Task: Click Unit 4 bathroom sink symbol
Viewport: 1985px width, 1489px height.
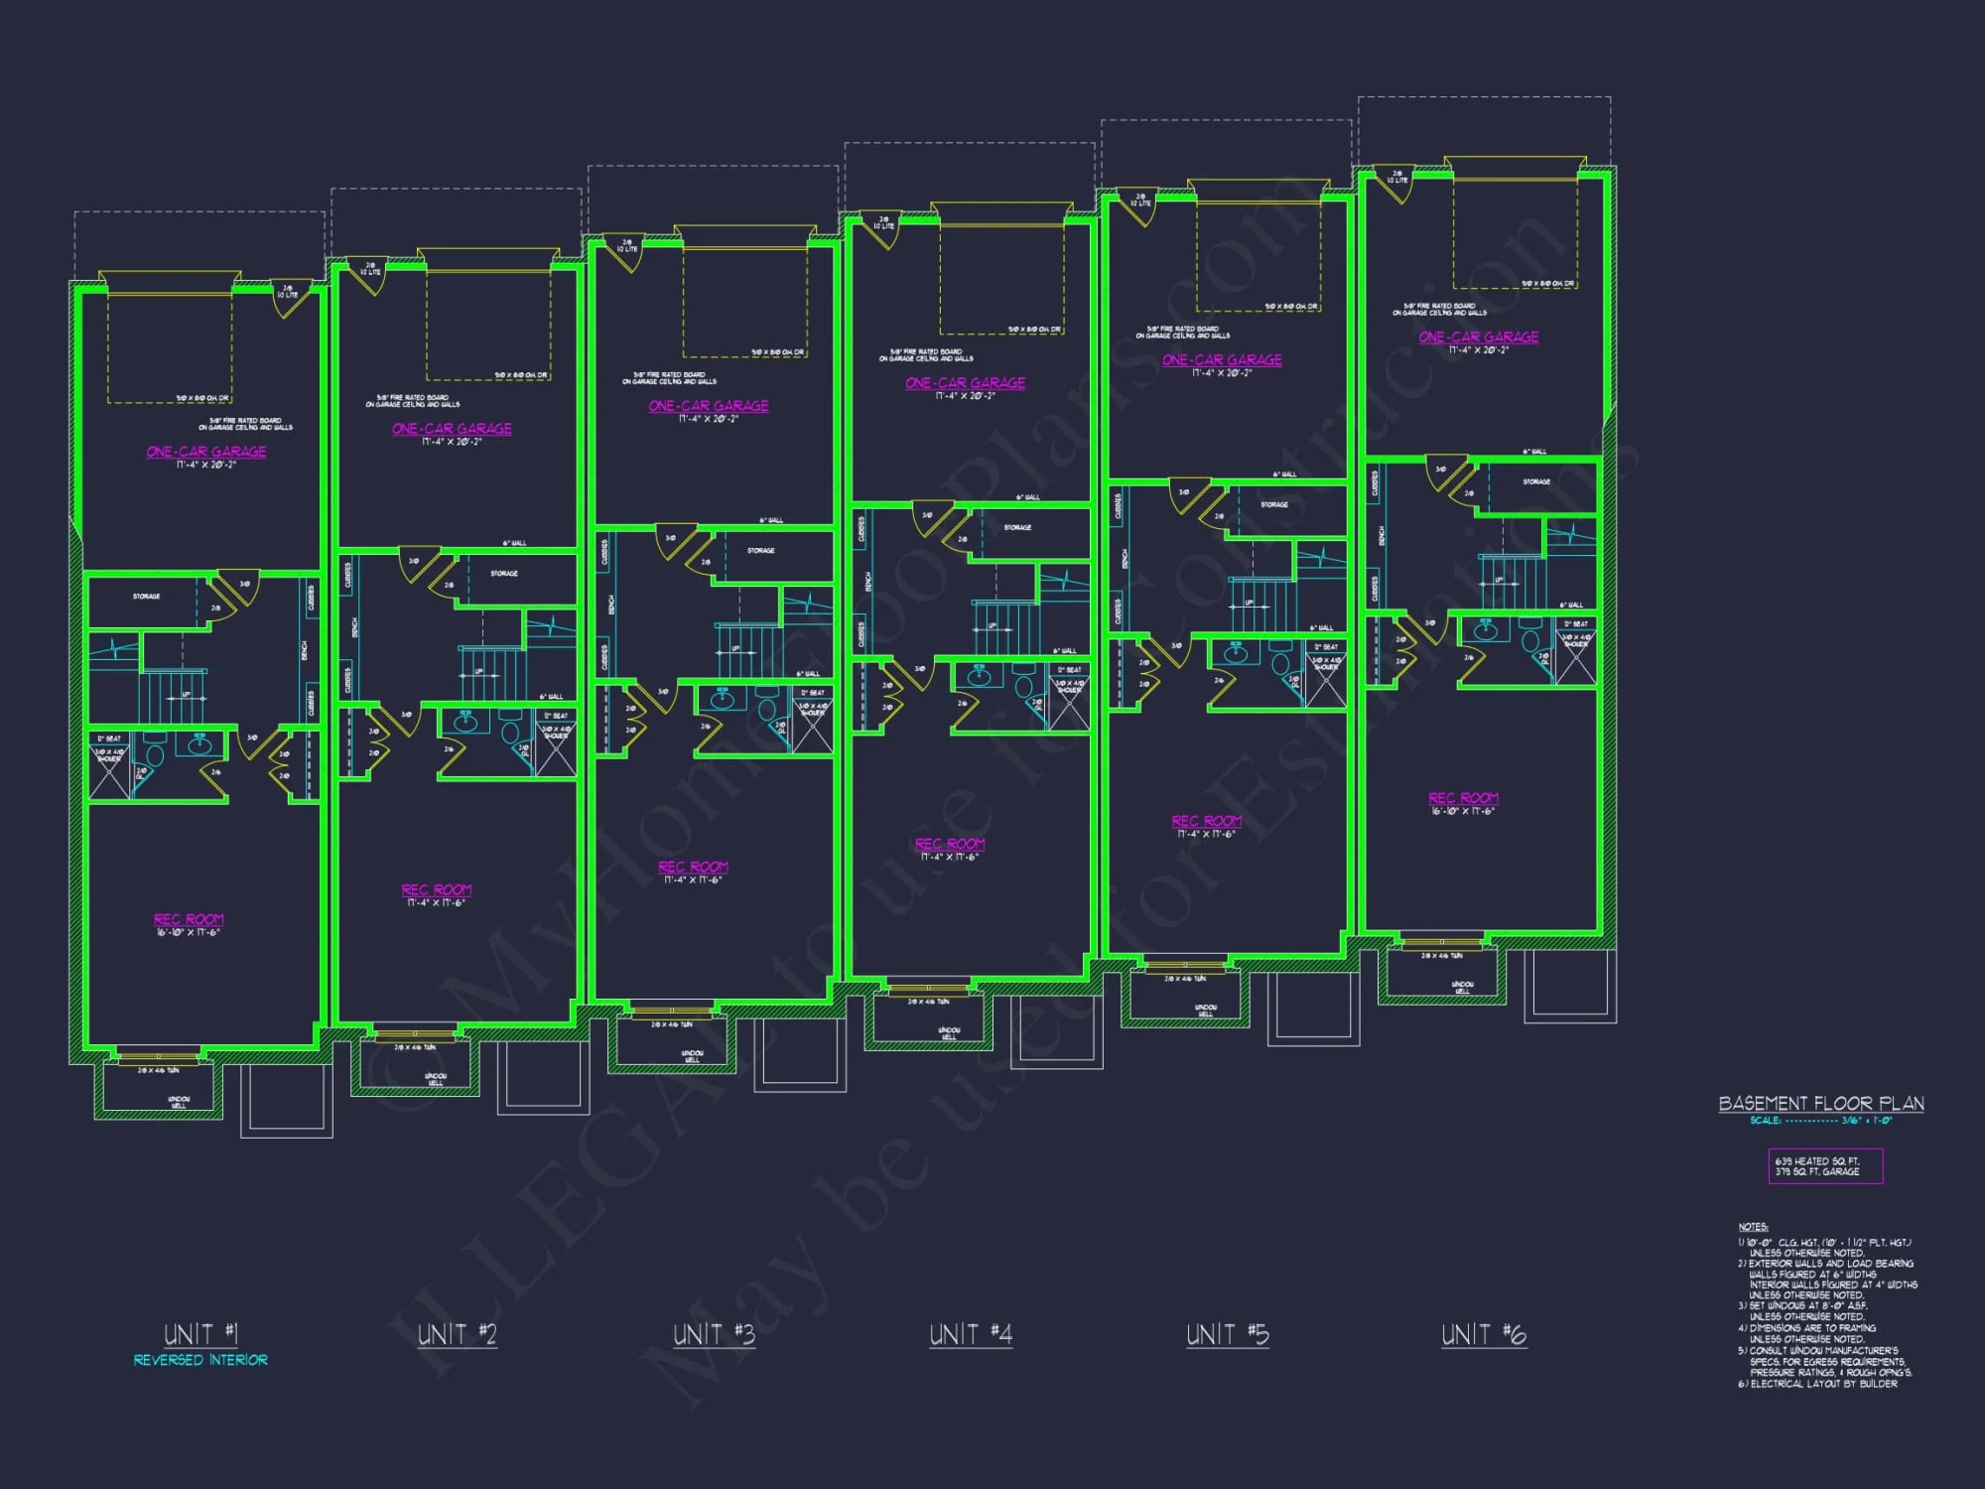Action: (980, 677)
